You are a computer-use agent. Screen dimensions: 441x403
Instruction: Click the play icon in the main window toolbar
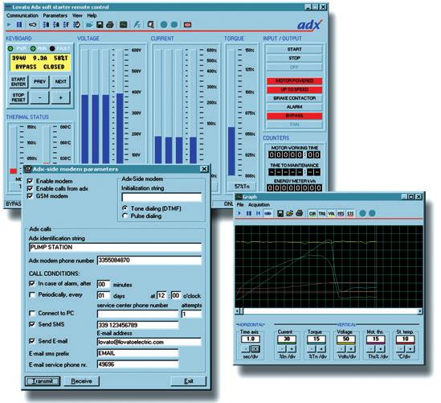pos(10,25)
